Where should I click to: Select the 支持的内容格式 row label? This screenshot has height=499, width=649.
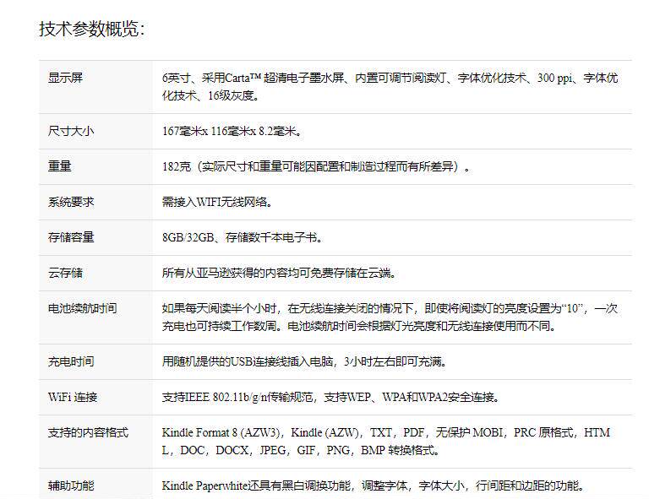pyautogui.click(x=88, y=433)
